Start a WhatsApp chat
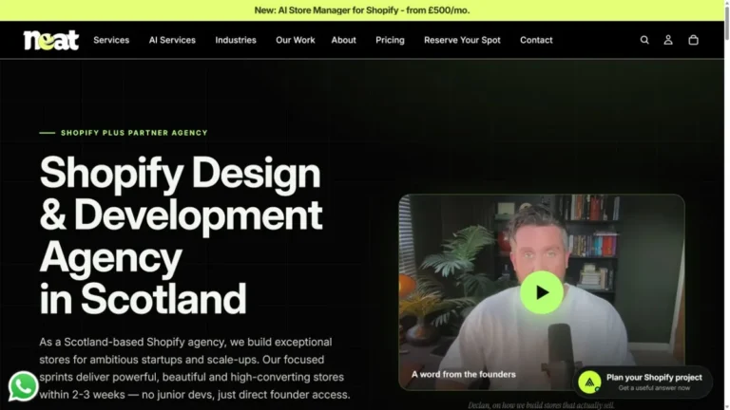 [x=23, y=386]
